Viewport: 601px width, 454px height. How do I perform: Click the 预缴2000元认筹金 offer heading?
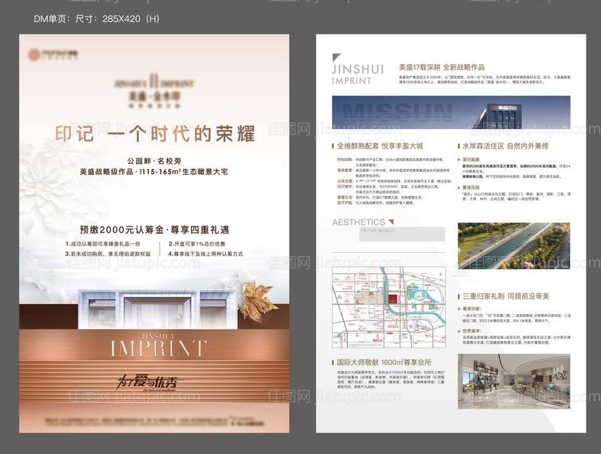156,229
